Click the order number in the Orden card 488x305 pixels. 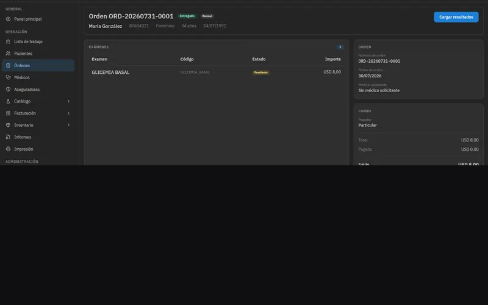tap(379, 62)
